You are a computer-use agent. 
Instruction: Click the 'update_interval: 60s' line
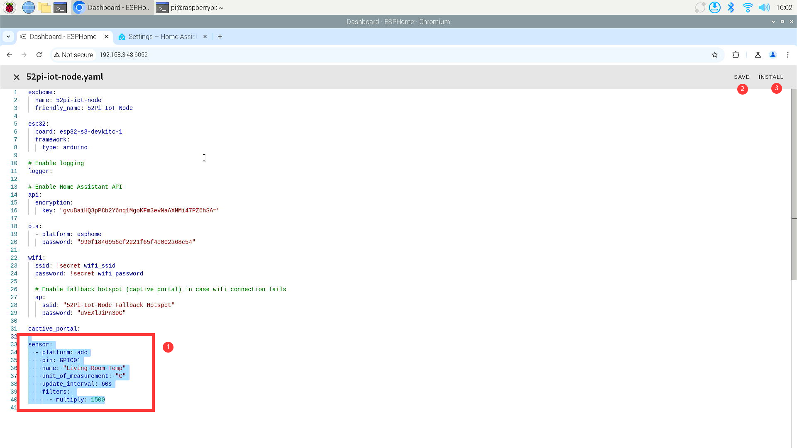(77, 384)
